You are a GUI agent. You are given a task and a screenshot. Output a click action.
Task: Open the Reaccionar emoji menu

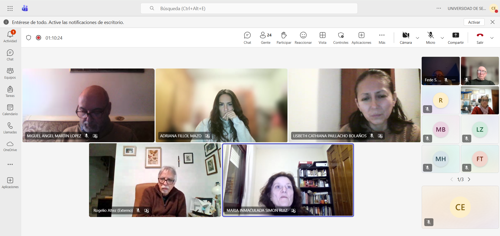[303, 38]
